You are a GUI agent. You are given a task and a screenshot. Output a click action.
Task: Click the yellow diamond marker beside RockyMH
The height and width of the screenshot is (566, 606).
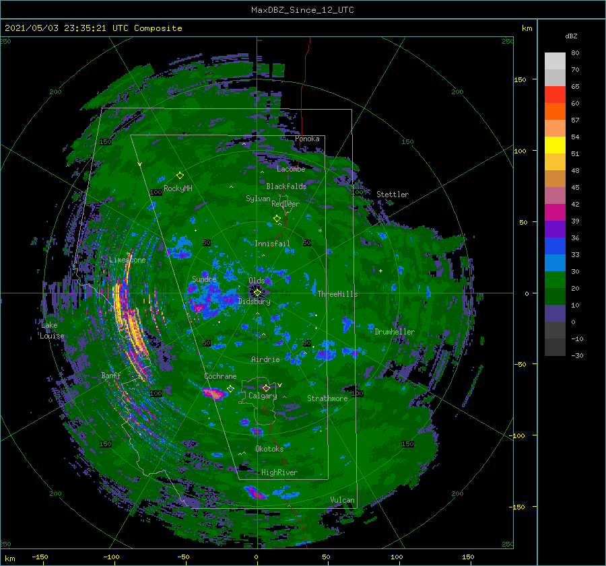click(180, 176)
